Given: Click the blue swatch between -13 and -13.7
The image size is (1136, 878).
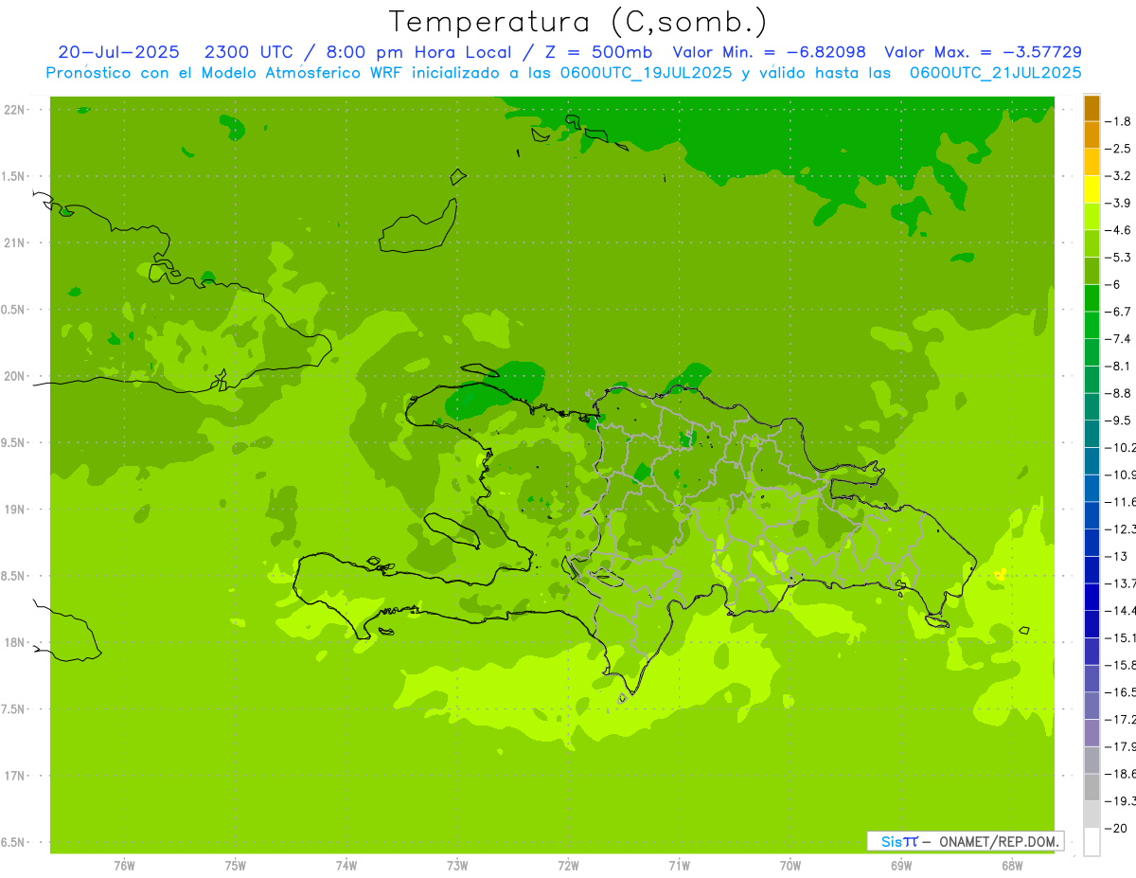Looking at the screenshot, I should pyautogui.click(x=1092, y=569).
